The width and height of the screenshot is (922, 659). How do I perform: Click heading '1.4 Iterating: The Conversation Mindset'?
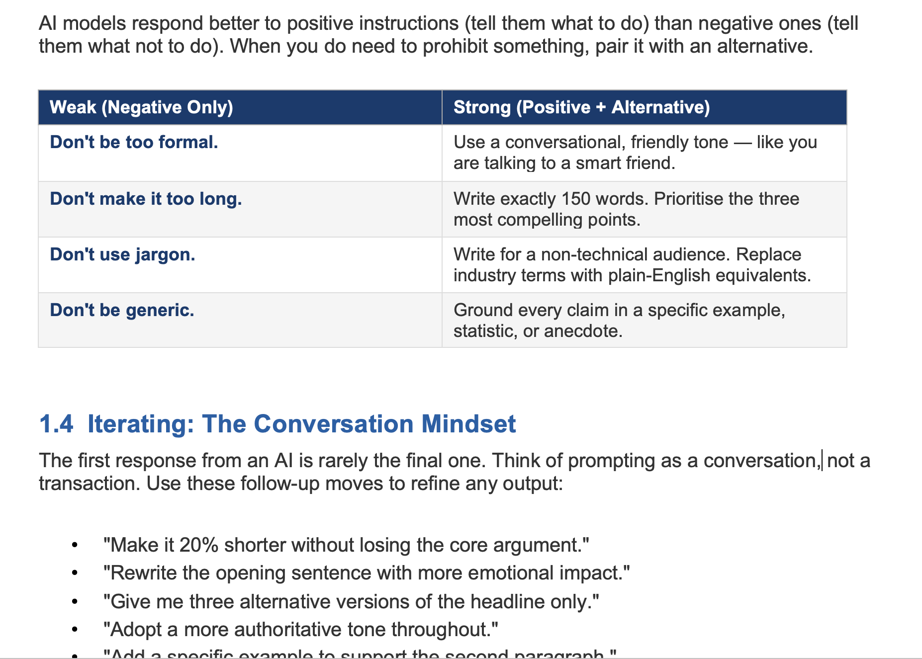pyautogui.click(x=277, y=424)
